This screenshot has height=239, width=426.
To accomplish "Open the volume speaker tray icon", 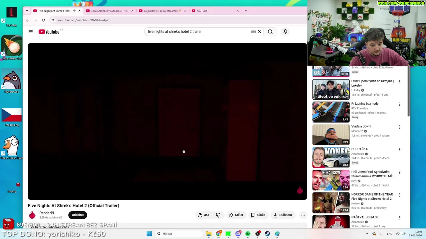I will point(403,234).
